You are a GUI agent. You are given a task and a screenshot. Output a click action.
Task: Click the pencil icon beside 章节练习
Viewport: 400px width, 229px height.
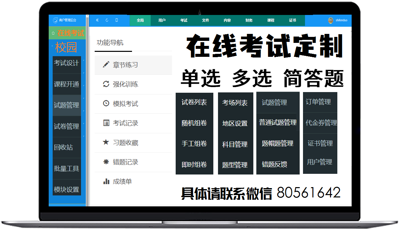(106, 65)
